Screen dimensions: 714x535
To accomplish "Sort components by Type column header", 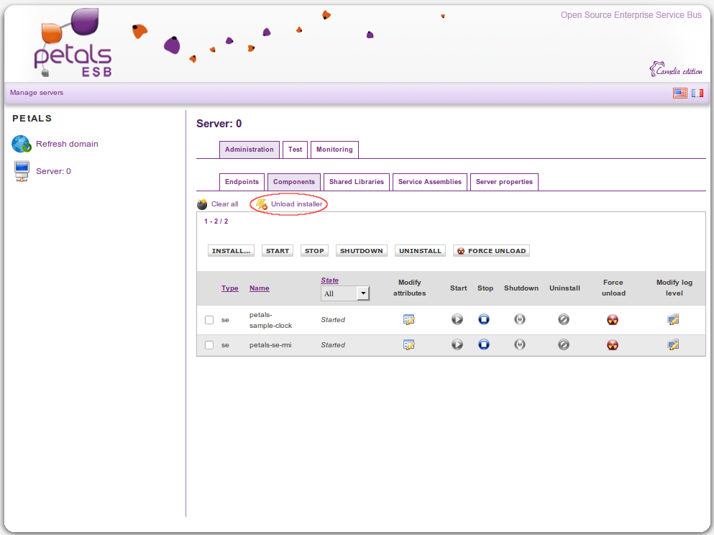I will tap(229, 288).
